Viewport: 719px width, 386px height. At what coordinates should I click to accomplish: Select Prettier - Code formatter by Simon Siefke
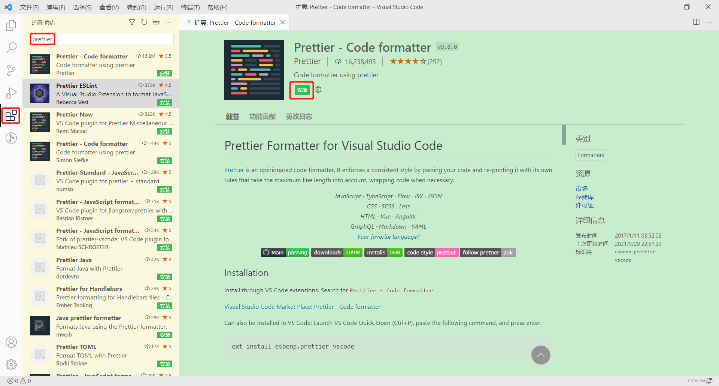101,151
